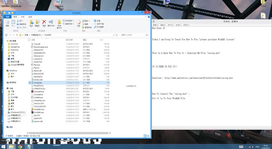Go back with Explorer back arrow

click(6, 35)
